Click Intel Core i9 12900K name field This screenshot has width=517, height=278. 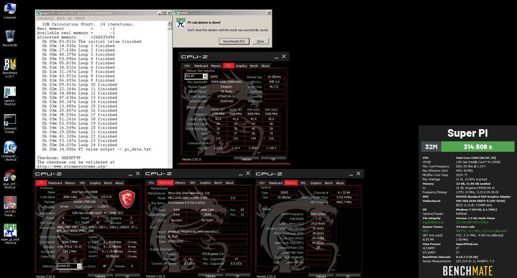(x=84, y=192)
